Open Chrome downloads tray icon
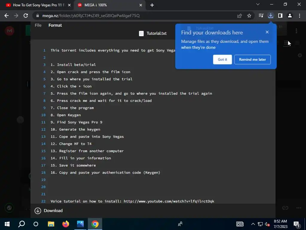This screenshot has width=306, height=230. pyautogui.click(x=271, y=16)
